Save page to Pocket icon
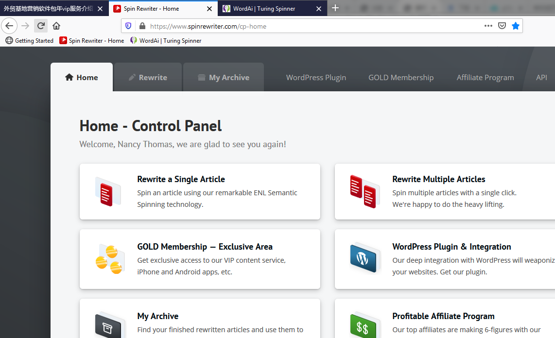 (x=502, y=26)
